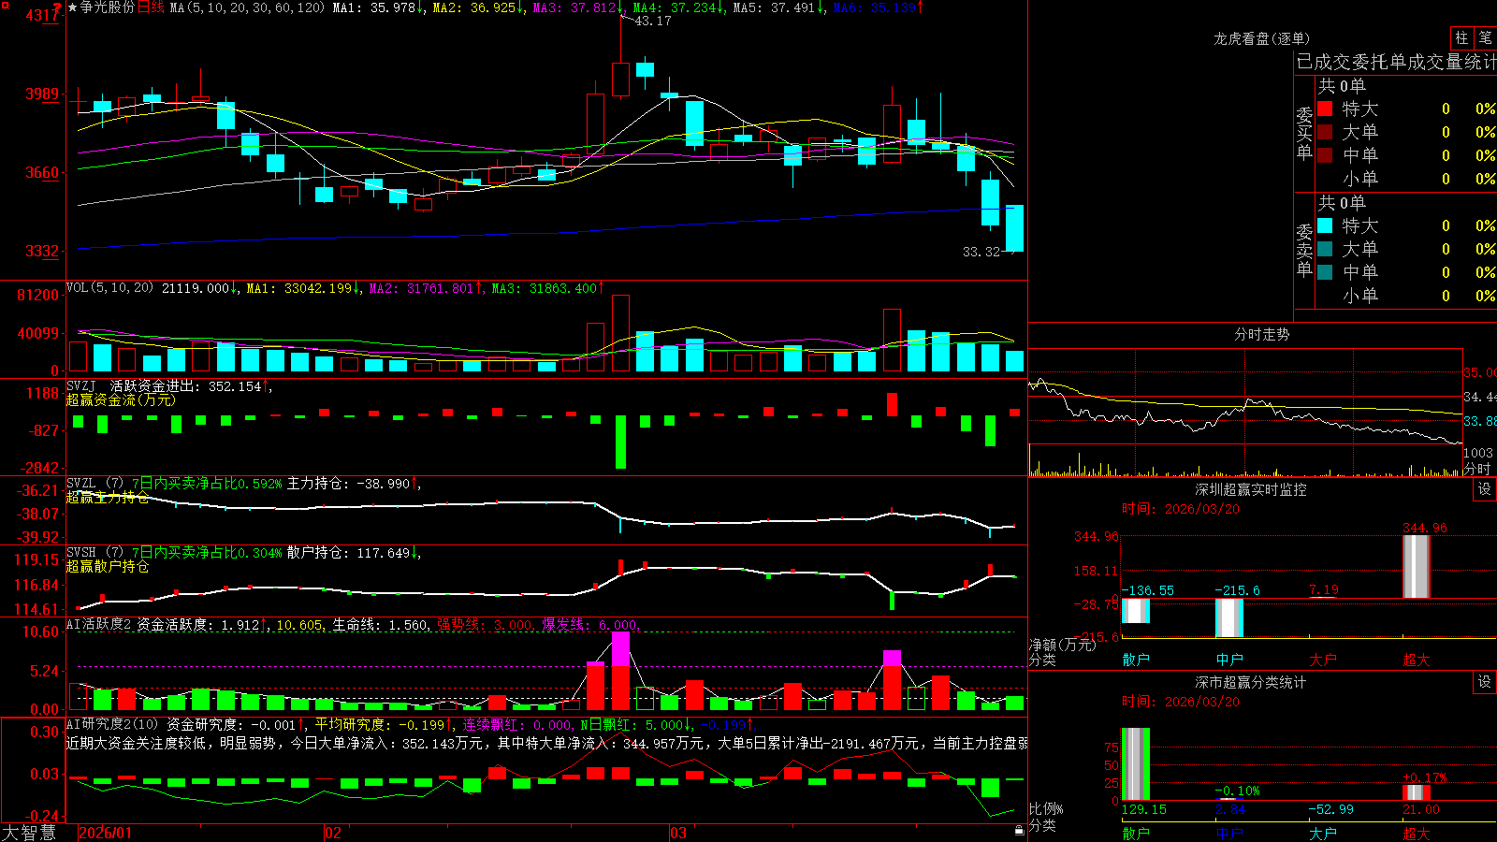The height and width of the screenshot is (842, 1497).
Task: Click the 分时走势 panel title
Action: [1262, 334]
